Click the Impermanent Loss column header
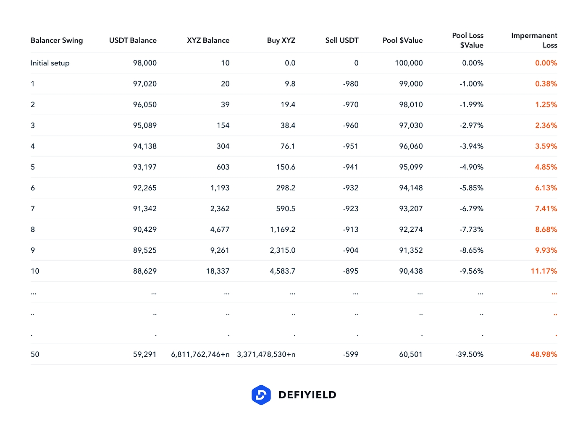This screenshot has width=588, height=421. coord(534,40)
